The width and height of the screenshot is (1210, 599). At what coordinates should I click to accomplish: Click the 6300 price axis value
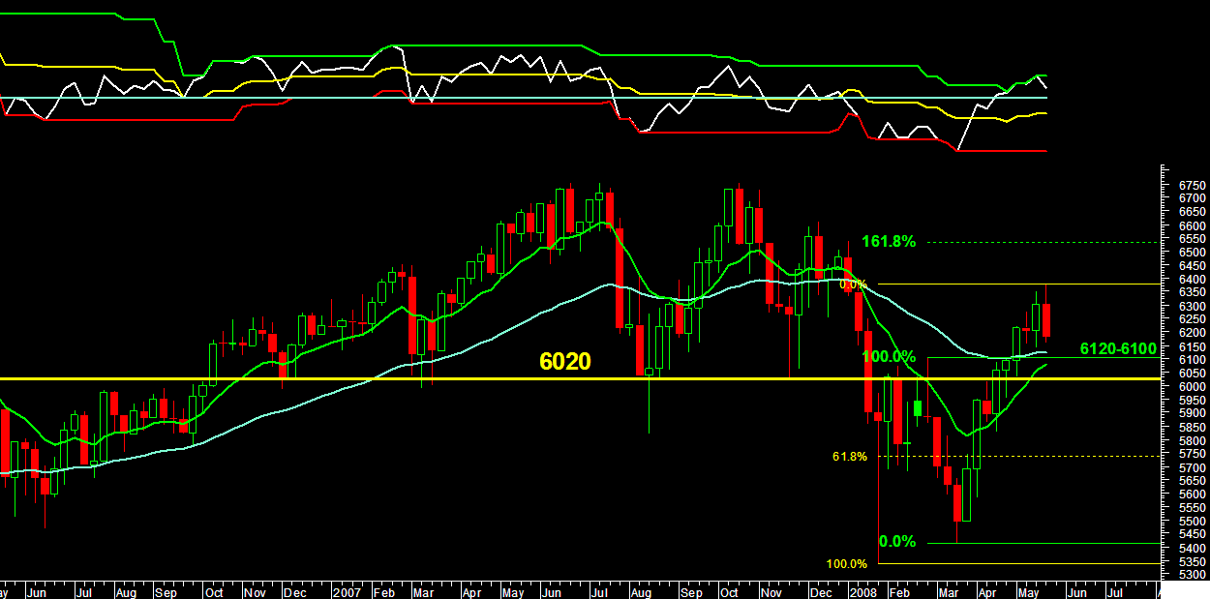tap(1192, 307)
